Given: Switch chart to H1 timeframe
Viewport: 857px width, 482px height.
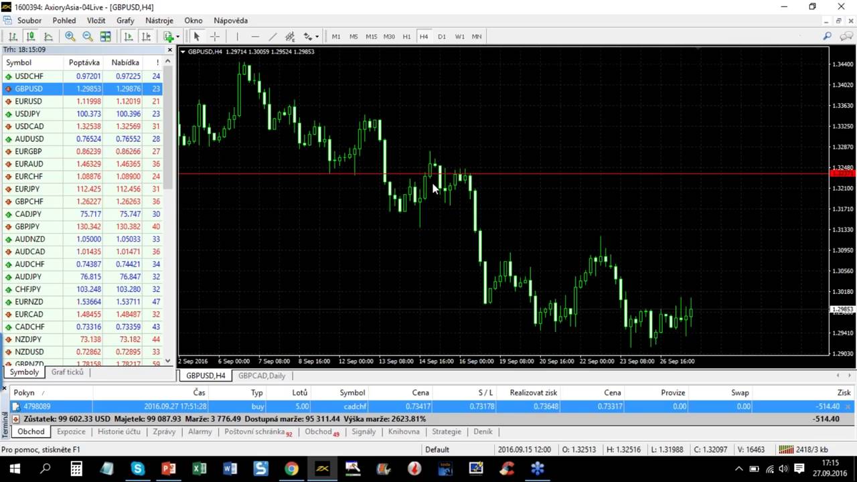Looking at the screenshot, I should (406, 37).
